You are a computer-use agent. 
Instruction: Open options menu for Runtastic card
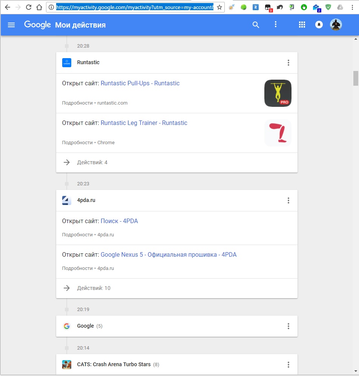[288, 63]
